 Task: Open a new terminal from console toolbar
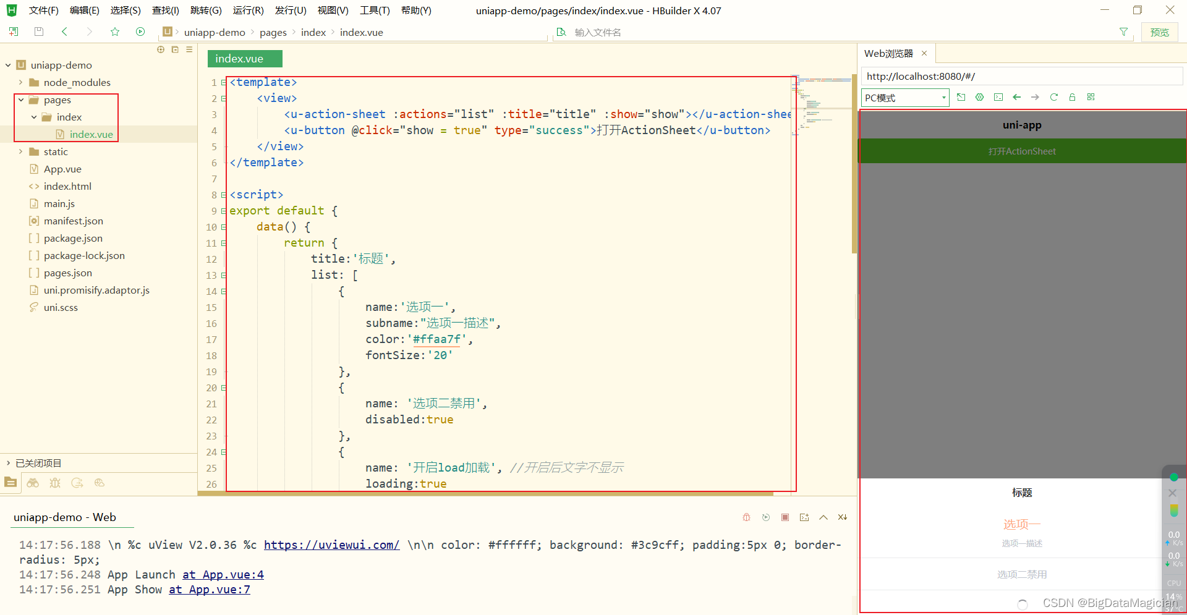tap(804, 517)
